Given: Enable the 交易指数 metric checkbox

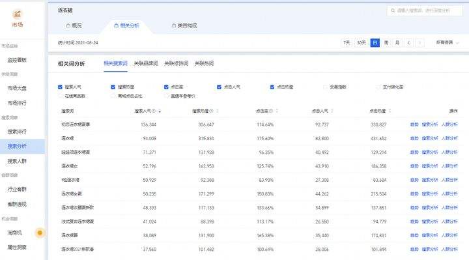Looking at the screenshot, I should pyautogui.click(x=325, y=87).
